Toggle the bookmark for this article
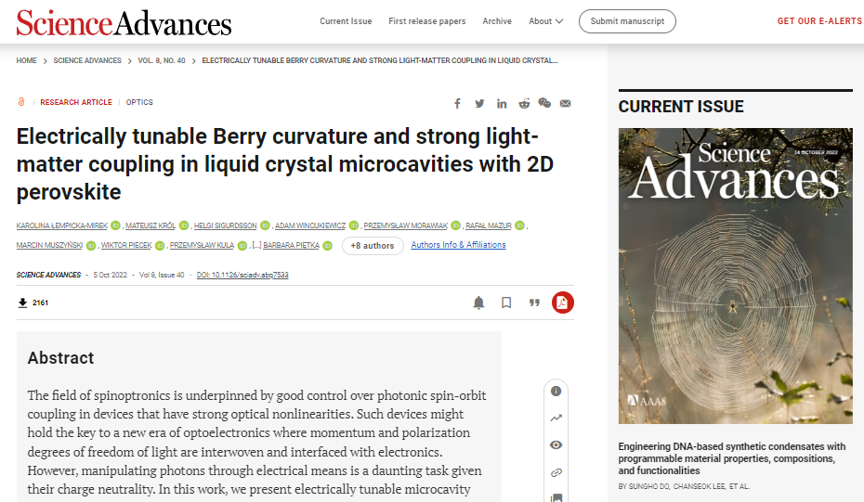The height and width of the screenshot is (502, 864). 506,302
